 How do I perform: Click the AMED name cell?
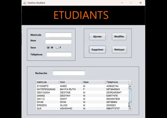70,86
